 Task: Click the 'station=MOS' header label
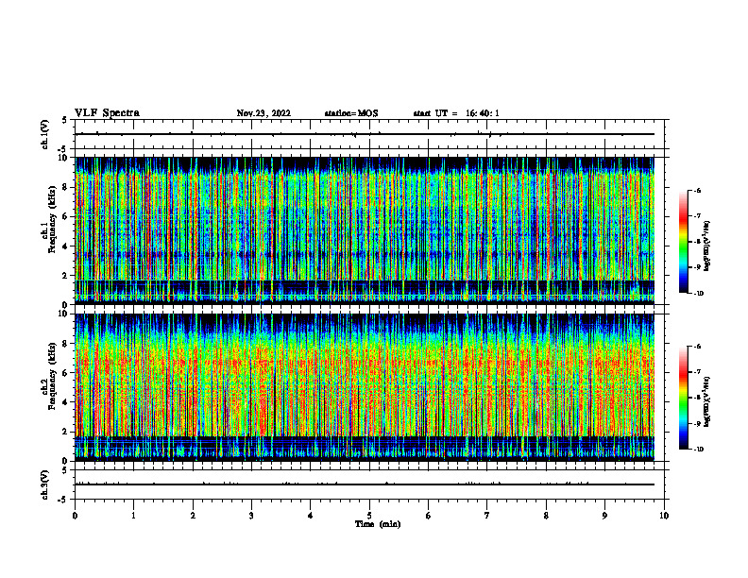point(351,113)
